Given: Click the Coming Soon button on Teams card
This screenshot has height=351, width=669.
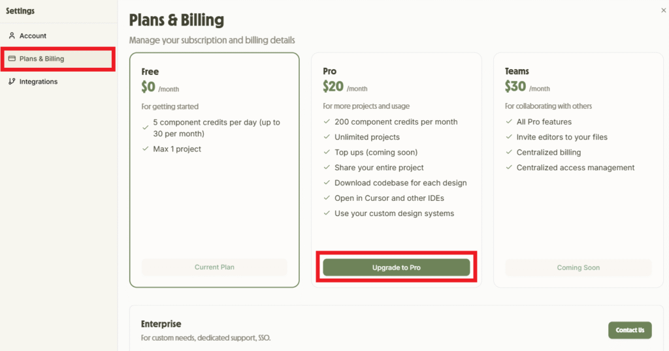Looking at the screenshot, I should pos(578,267).
